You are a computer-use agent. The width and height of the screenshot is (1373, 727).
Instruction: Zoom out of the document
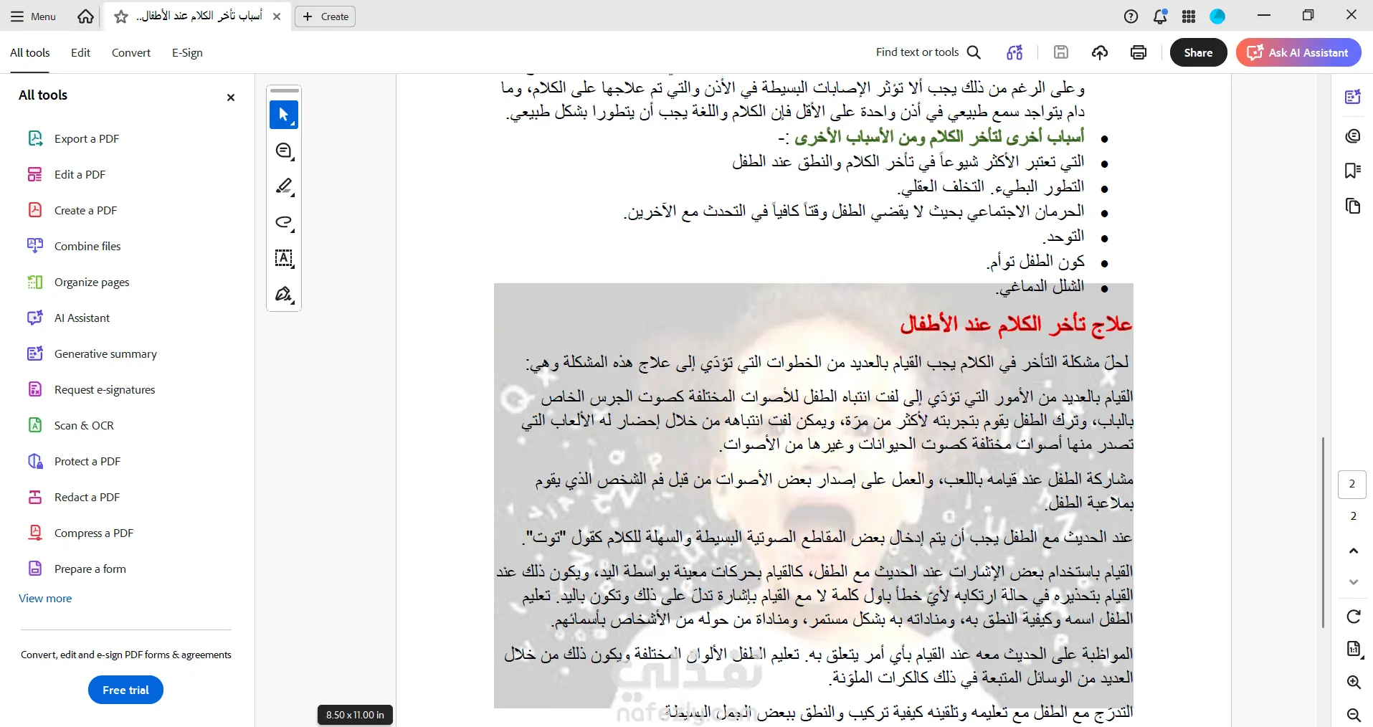coord(1354,715)
